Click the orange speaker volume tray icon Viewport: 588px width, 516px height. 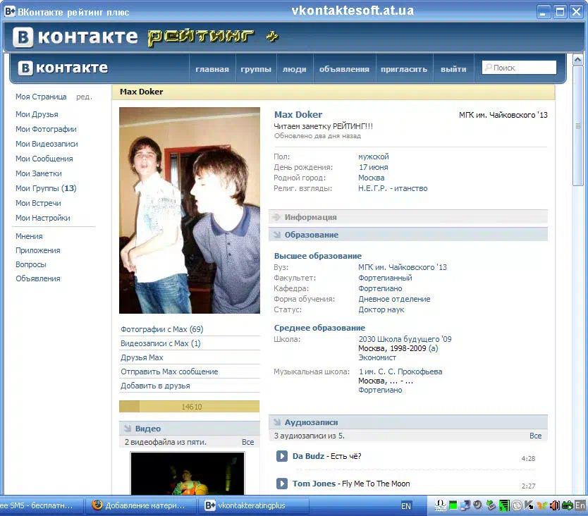coord(554,505)
